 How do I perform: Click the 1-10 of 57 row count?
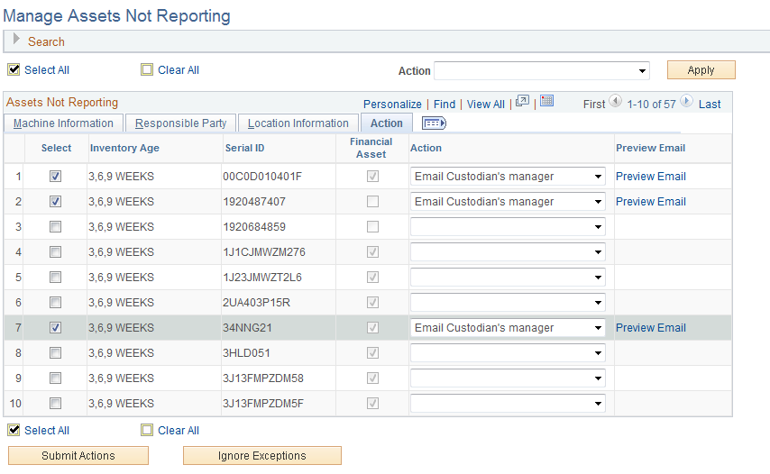(x=651, y=104)
